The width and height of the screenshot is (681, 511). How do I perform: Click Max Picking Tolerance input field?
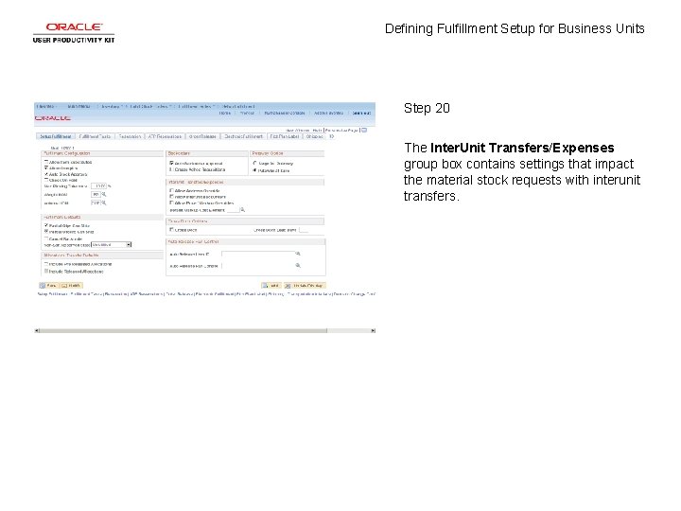[98, 186]
